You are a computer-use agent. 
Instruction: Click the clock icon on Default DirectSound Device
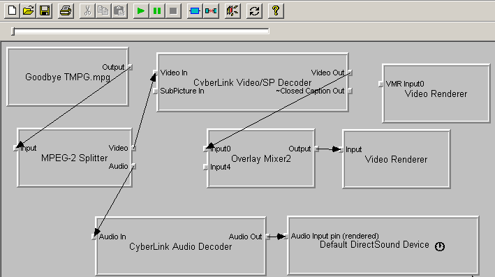click(440, 246)
